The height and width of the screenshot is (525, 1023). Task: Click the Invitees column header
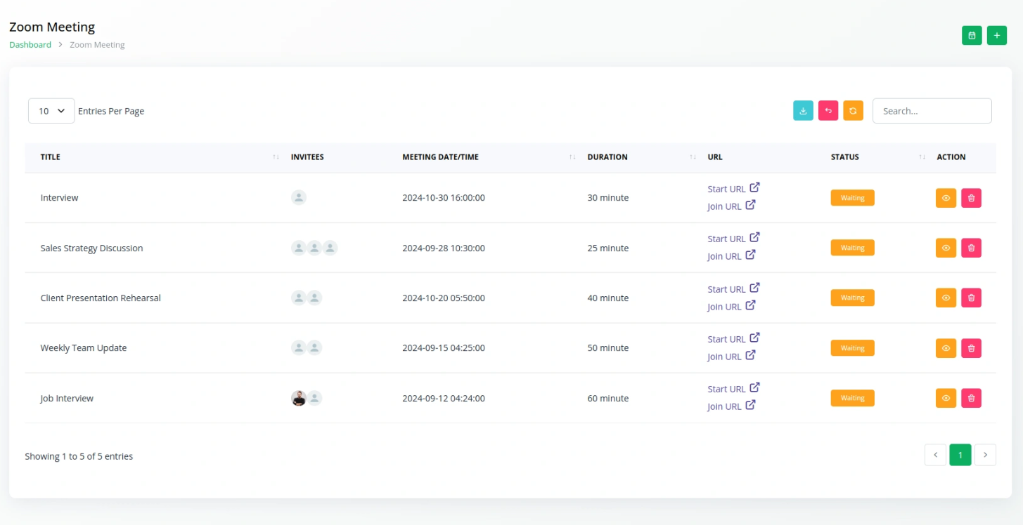coord(307,157)
